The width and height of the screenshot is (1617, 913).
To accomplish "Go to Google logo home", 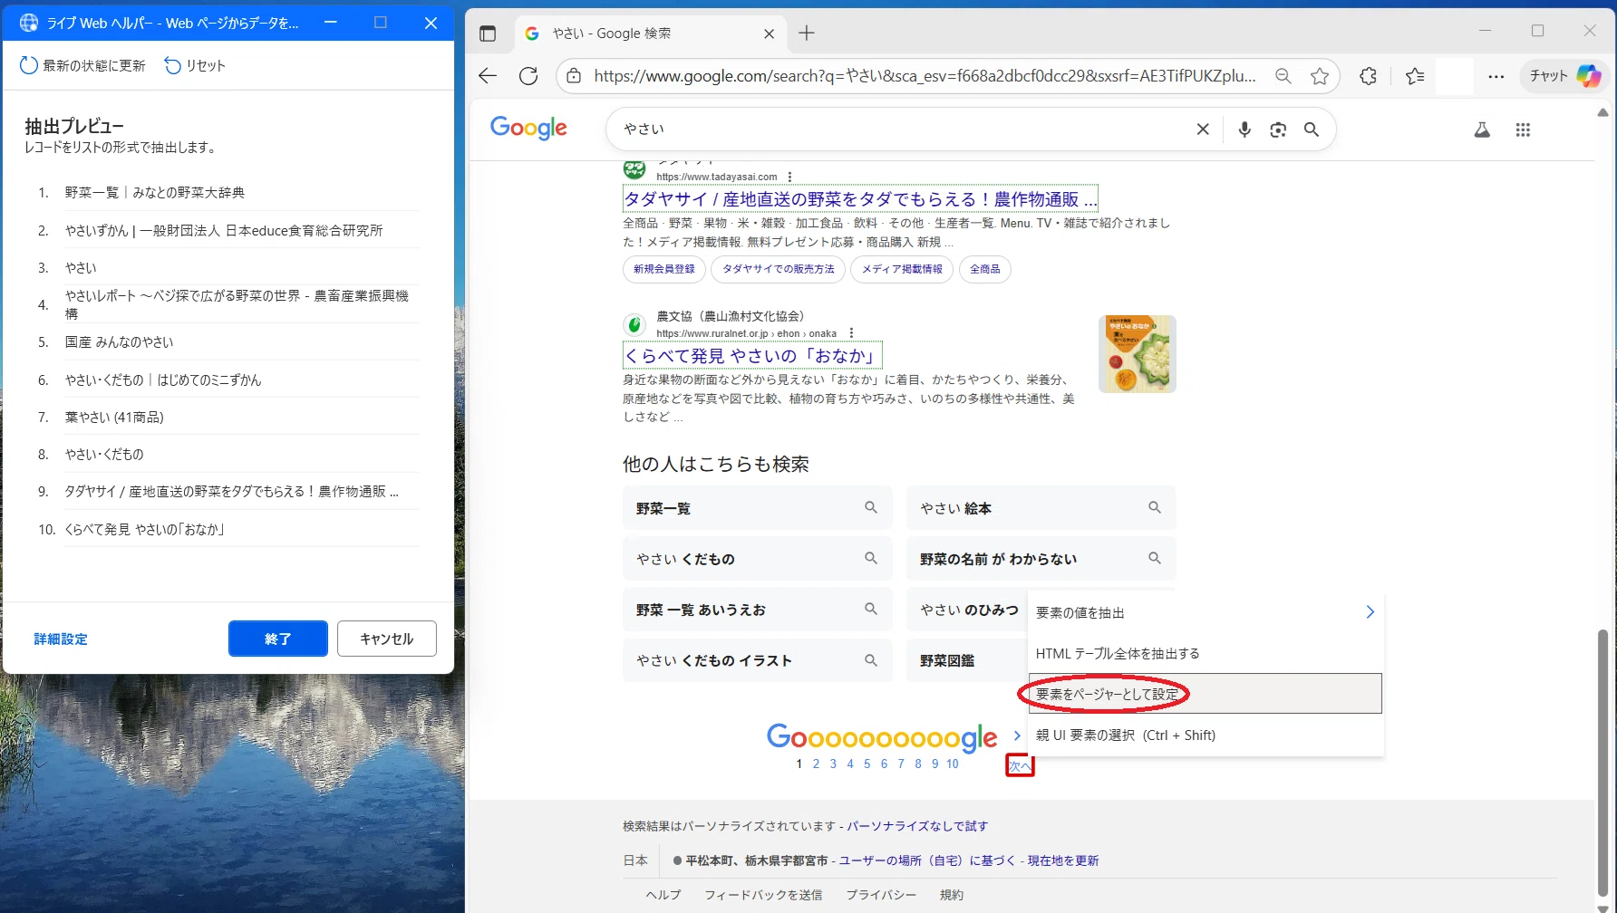I will pos(528,128).
